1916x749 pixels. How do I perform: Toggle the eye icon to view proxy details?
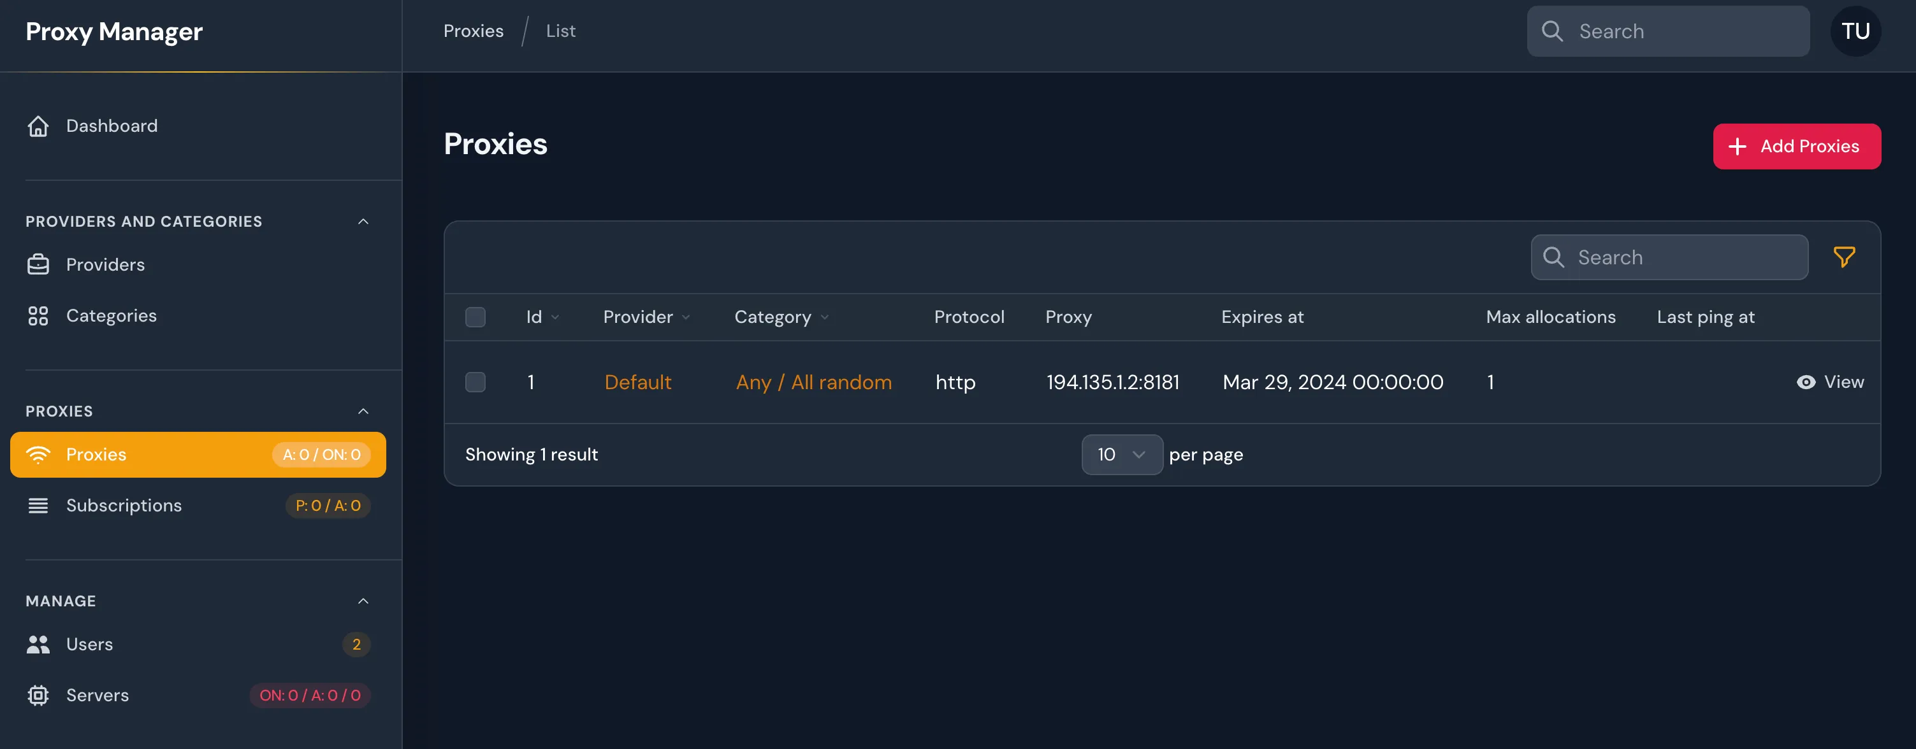[1806, 381]
